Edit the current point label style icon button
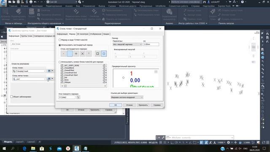270x152 pixels. click(x=49, y=79)
